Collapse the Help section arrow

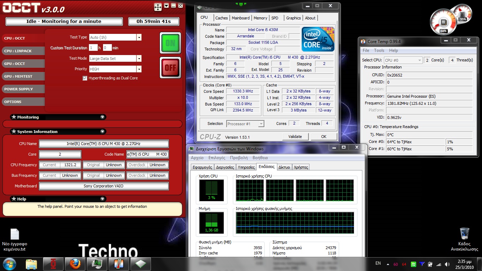click(x=102, y=199)
